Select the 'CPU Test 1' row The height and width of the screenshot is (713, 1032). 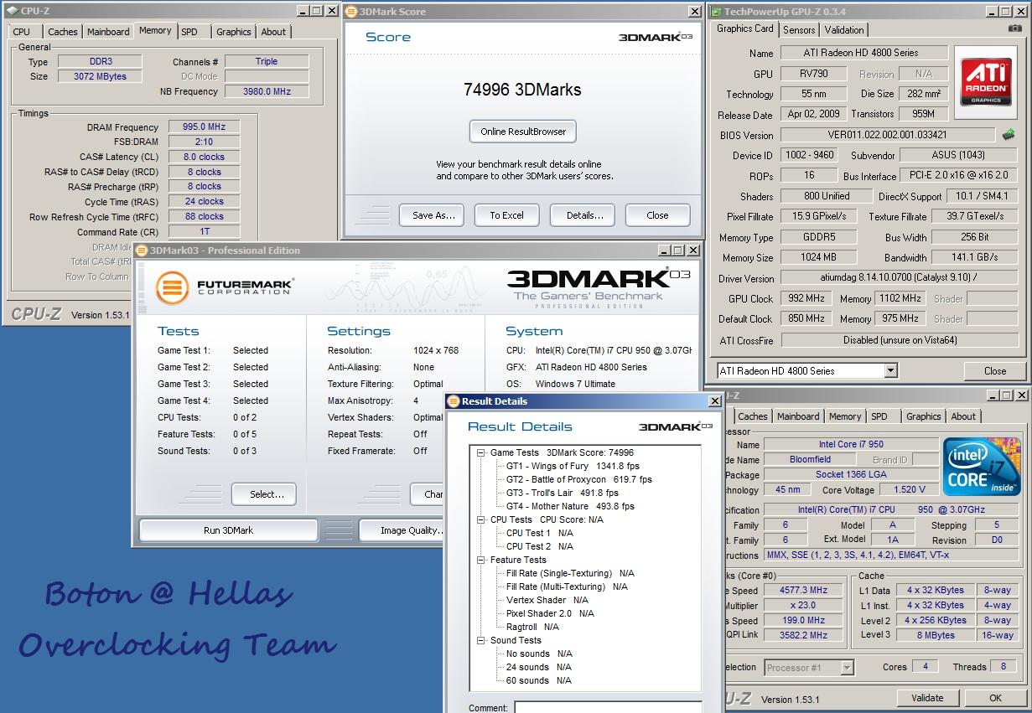[540, 533]
